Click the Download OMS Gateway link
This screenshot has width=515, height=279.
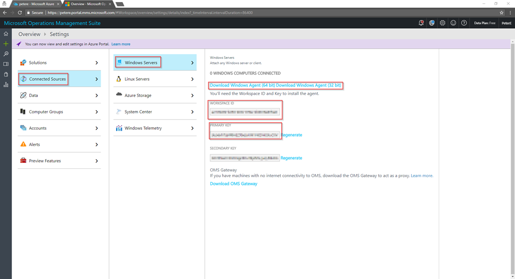(233, 184)
